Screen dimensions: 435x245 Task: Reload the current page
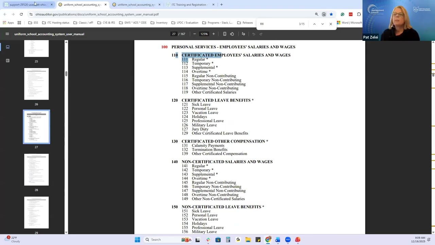21,14
